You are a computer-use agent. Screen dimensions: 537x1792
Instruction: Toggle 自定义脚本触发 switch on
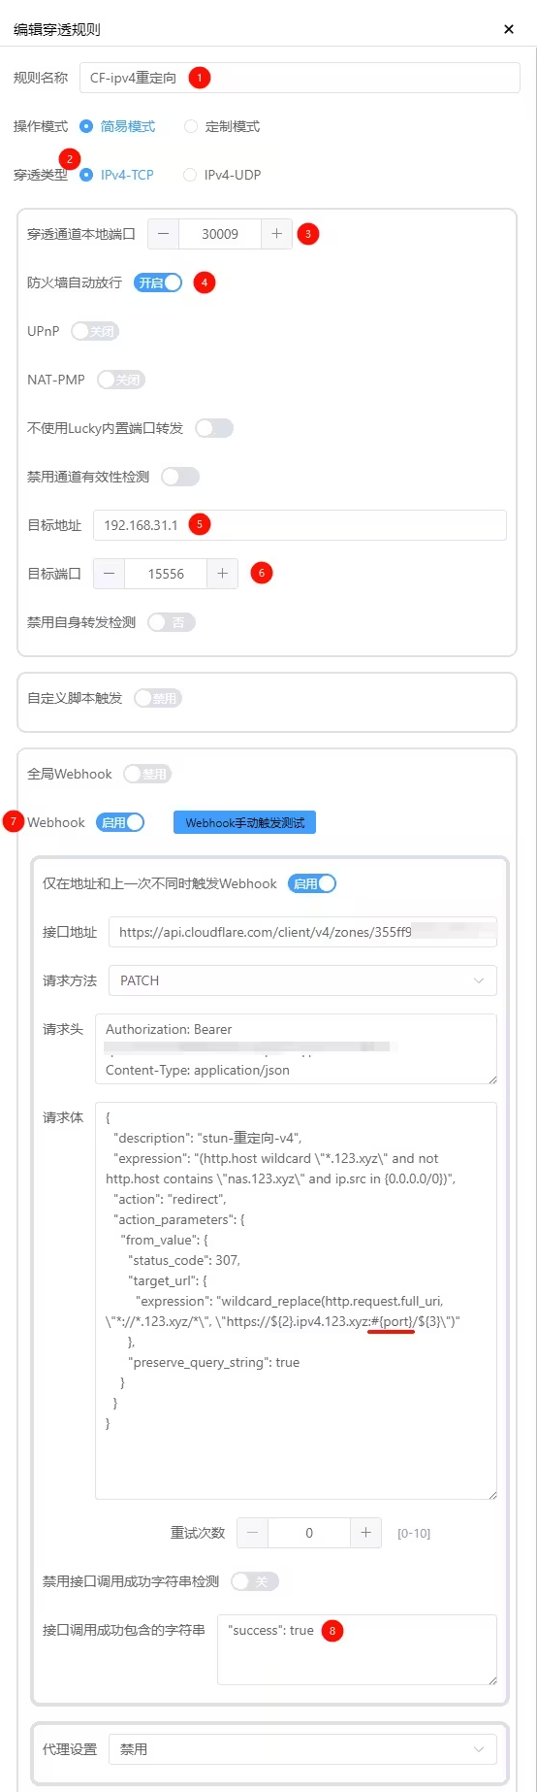158,698
